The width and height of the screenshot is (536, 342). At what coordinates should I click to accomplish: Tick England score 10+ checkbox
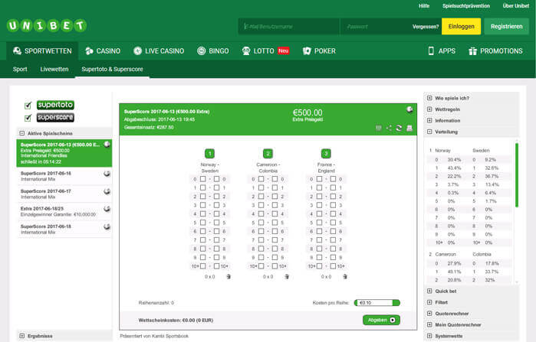(333, 266)
